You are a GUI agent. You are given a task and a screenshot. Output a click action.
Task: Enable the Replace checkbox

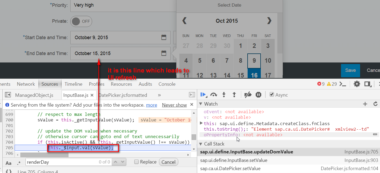pos(136,162)
